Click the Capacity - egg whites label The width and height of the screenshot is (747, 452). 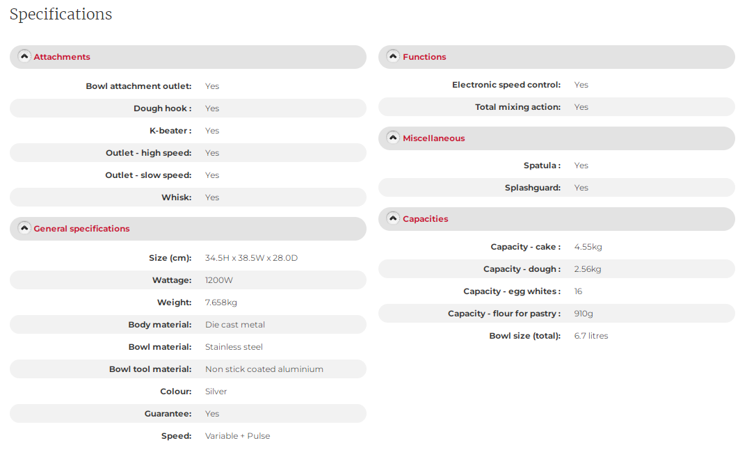point(511,291)
